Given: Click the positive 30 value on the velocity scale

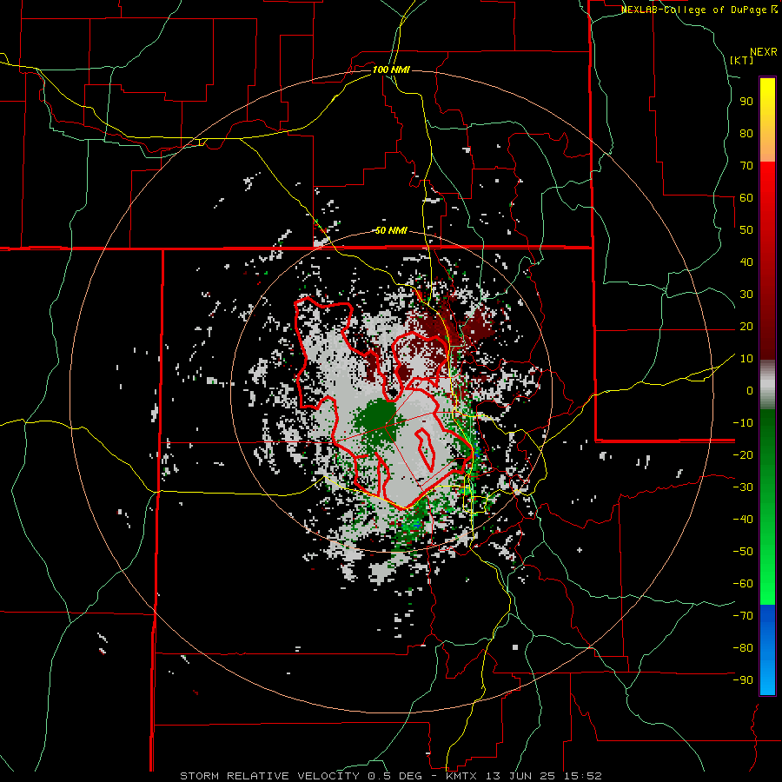Looking at the screenshot, I should pyautogui.click(x=746, y=295).
